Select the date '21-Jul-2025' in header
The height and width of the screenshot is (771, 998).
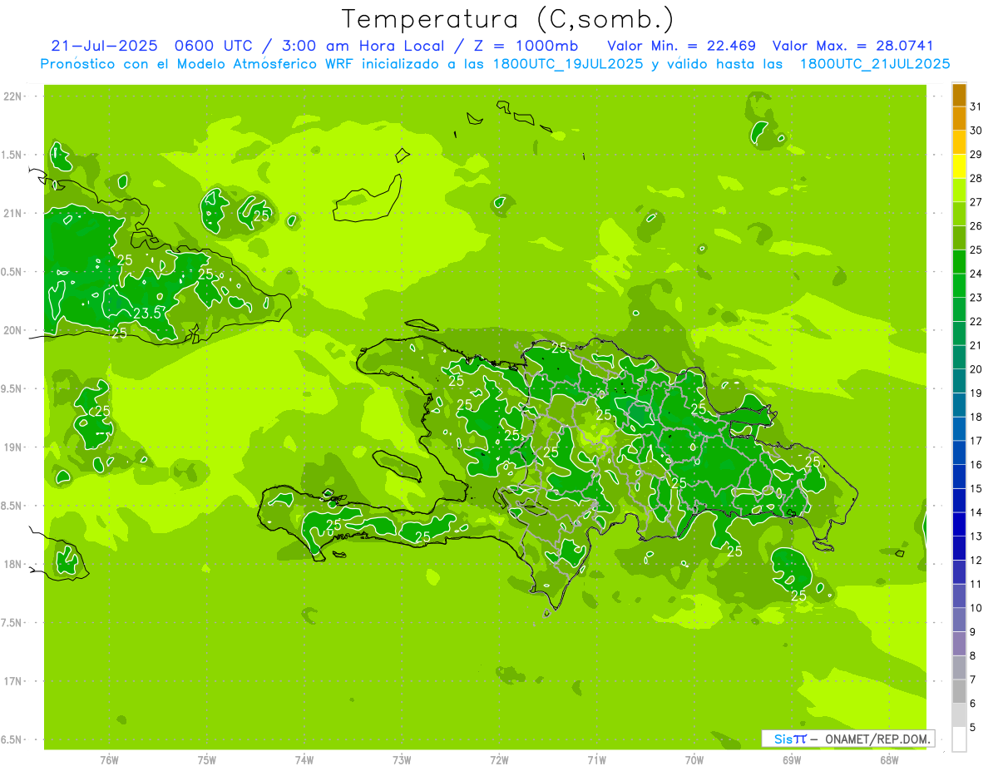[x=104, y=46]
